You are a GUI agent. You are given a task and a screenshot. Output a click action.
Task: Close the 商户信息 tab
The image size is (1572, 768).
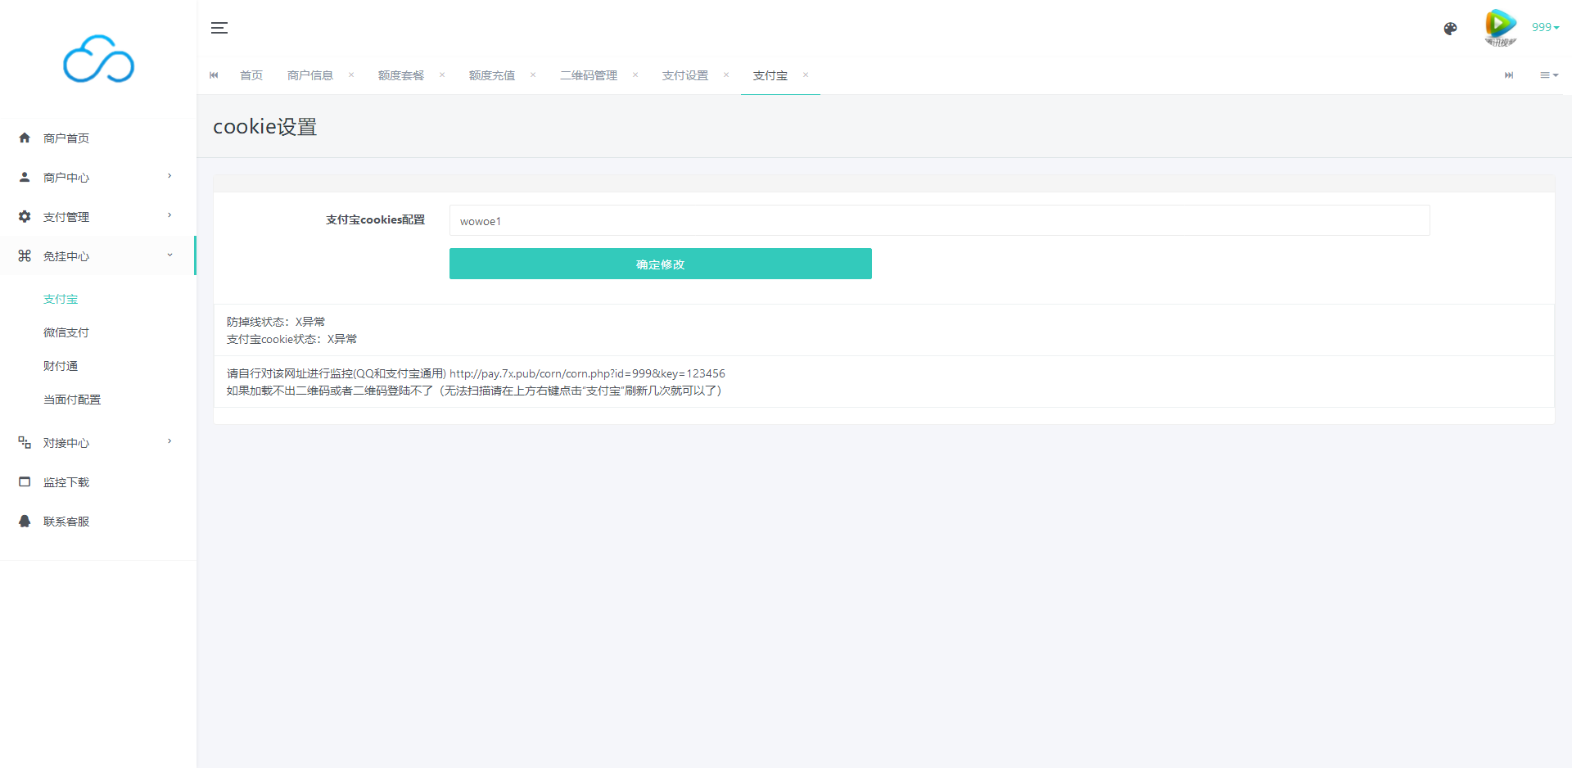[351, 75]
